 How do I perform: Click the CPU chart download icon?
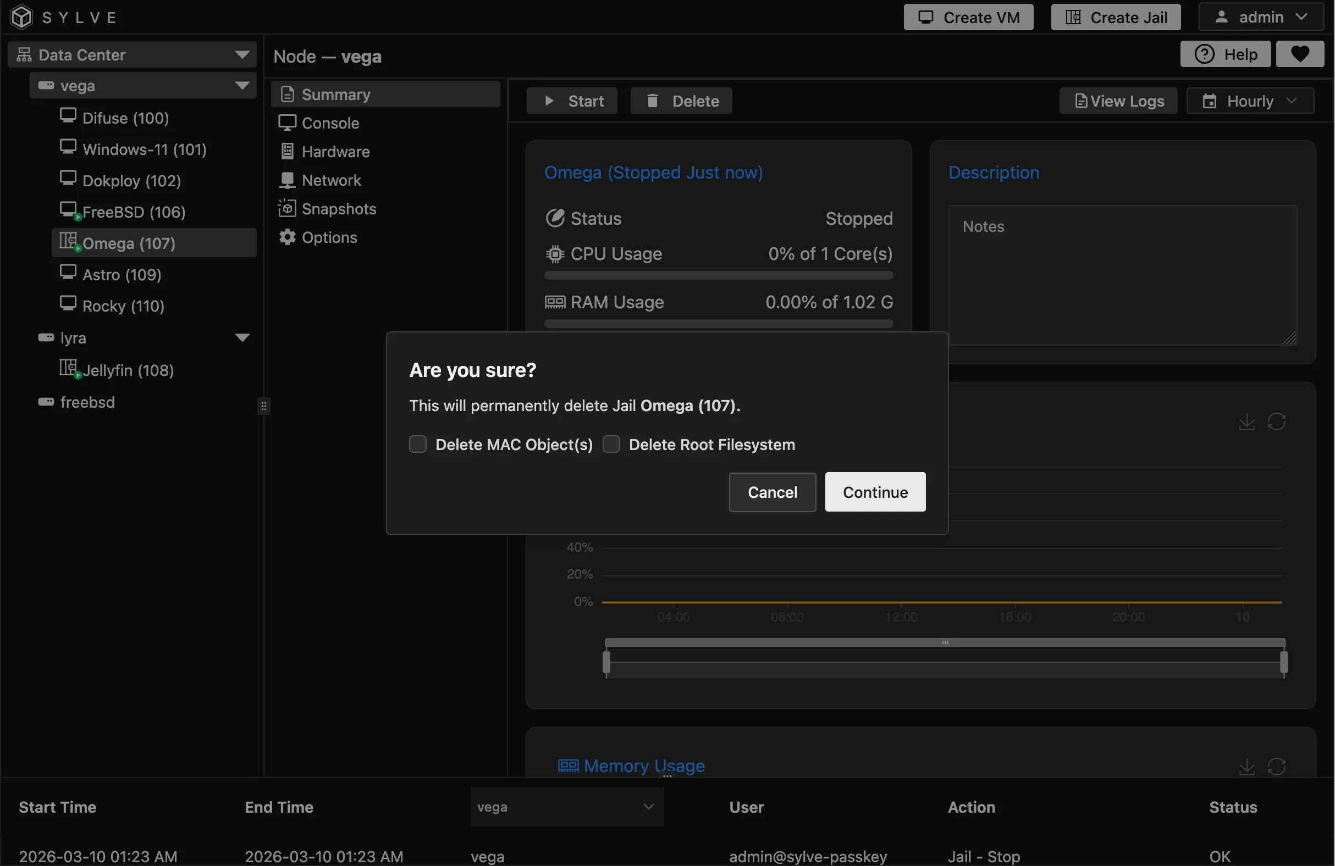(1246, 421)
